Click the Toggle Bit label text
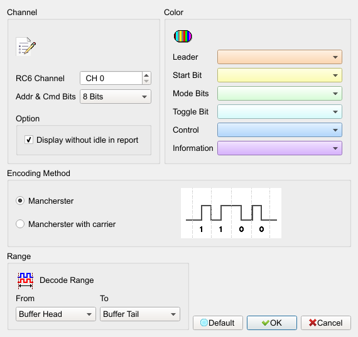The width and height of the screenshot is (358, 337). (x=191, y=112)
